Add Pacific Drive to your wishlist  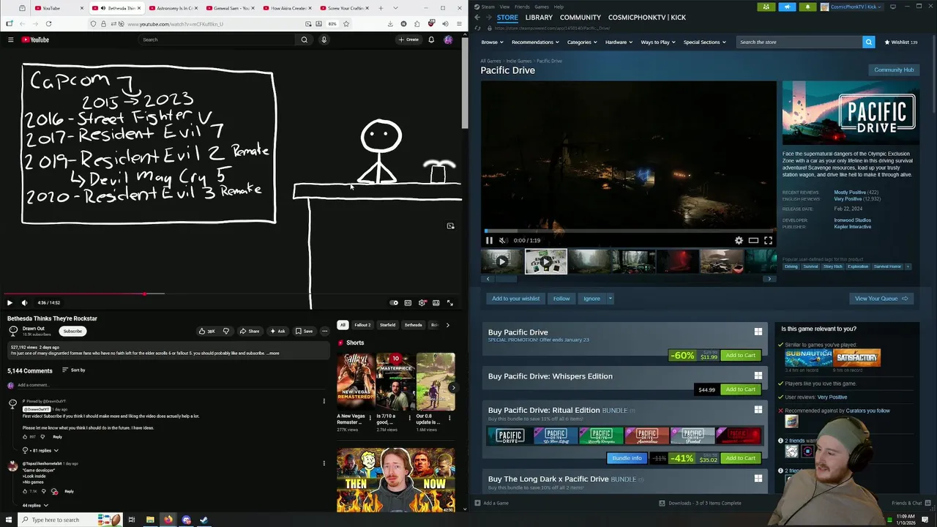point(515,299)
